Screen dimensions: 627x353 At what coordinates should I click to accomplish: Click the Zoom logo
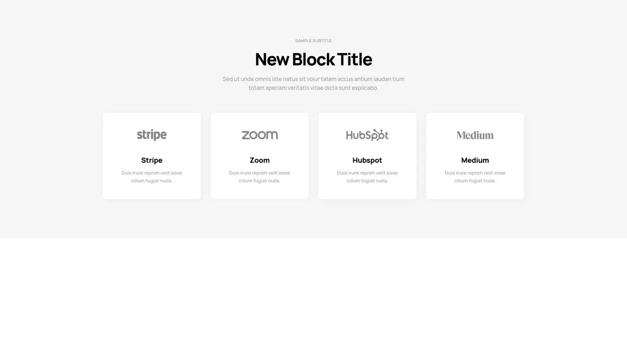pyautogui.click(x=259, y=135)
